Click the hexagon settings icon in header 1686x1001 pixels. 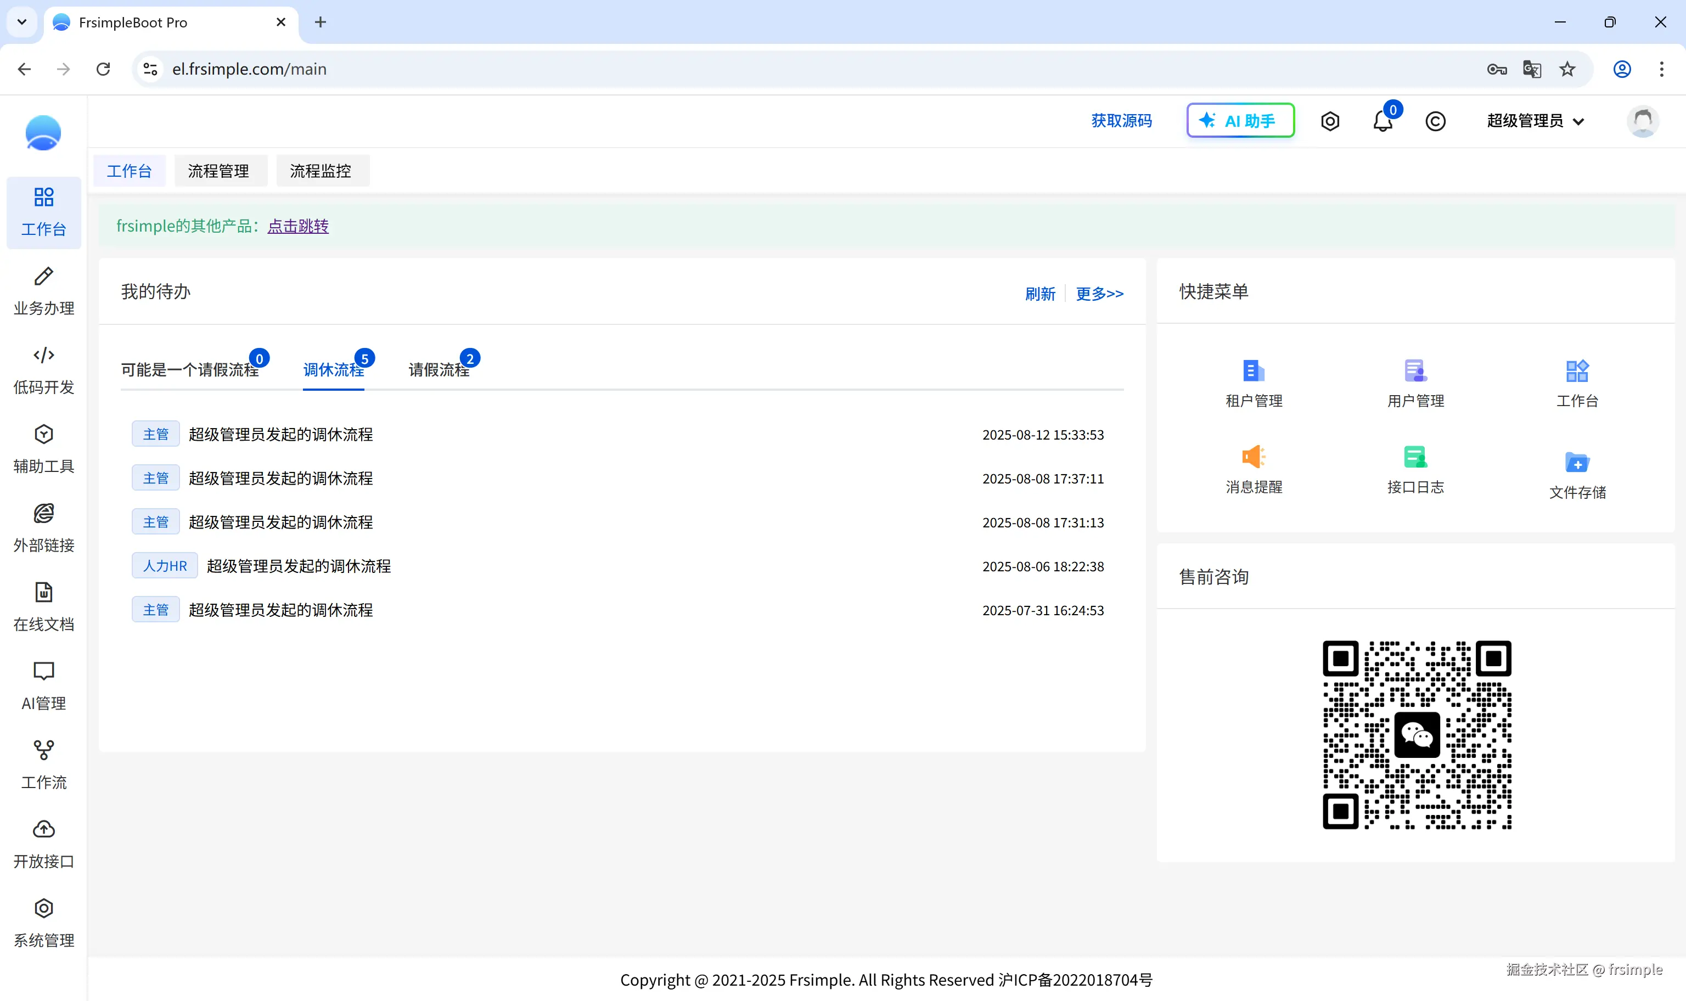(x=1330, y=121)
